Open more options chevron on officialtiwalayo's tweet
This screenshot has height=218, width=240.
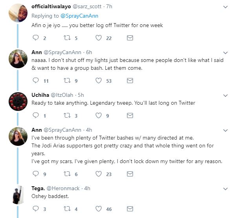click(225, 7)
